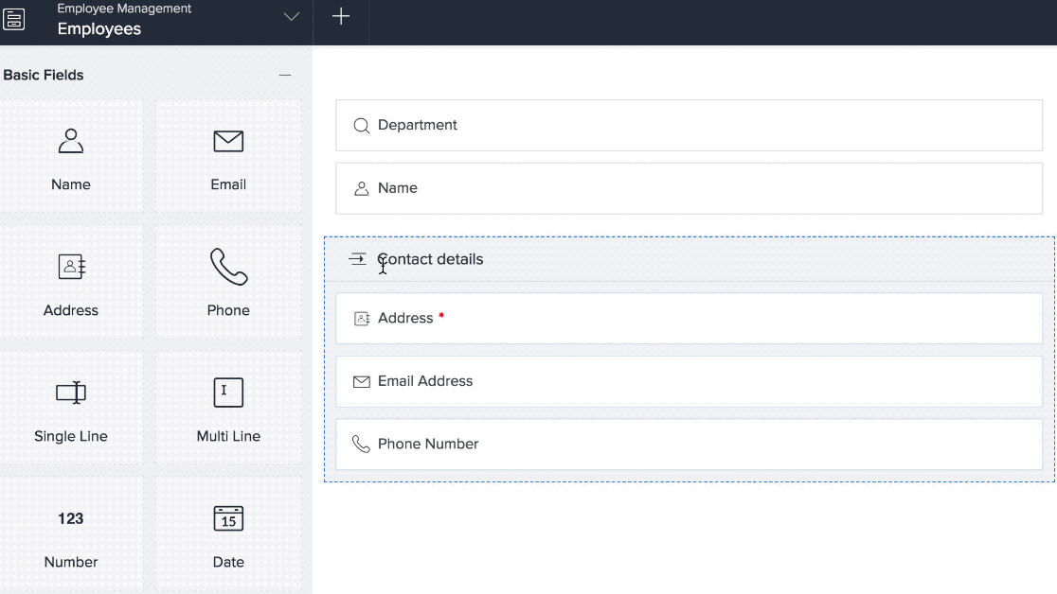The image size is (1057, 594).
Task: Select the Name field tile
Action: (x=71, y=157)
